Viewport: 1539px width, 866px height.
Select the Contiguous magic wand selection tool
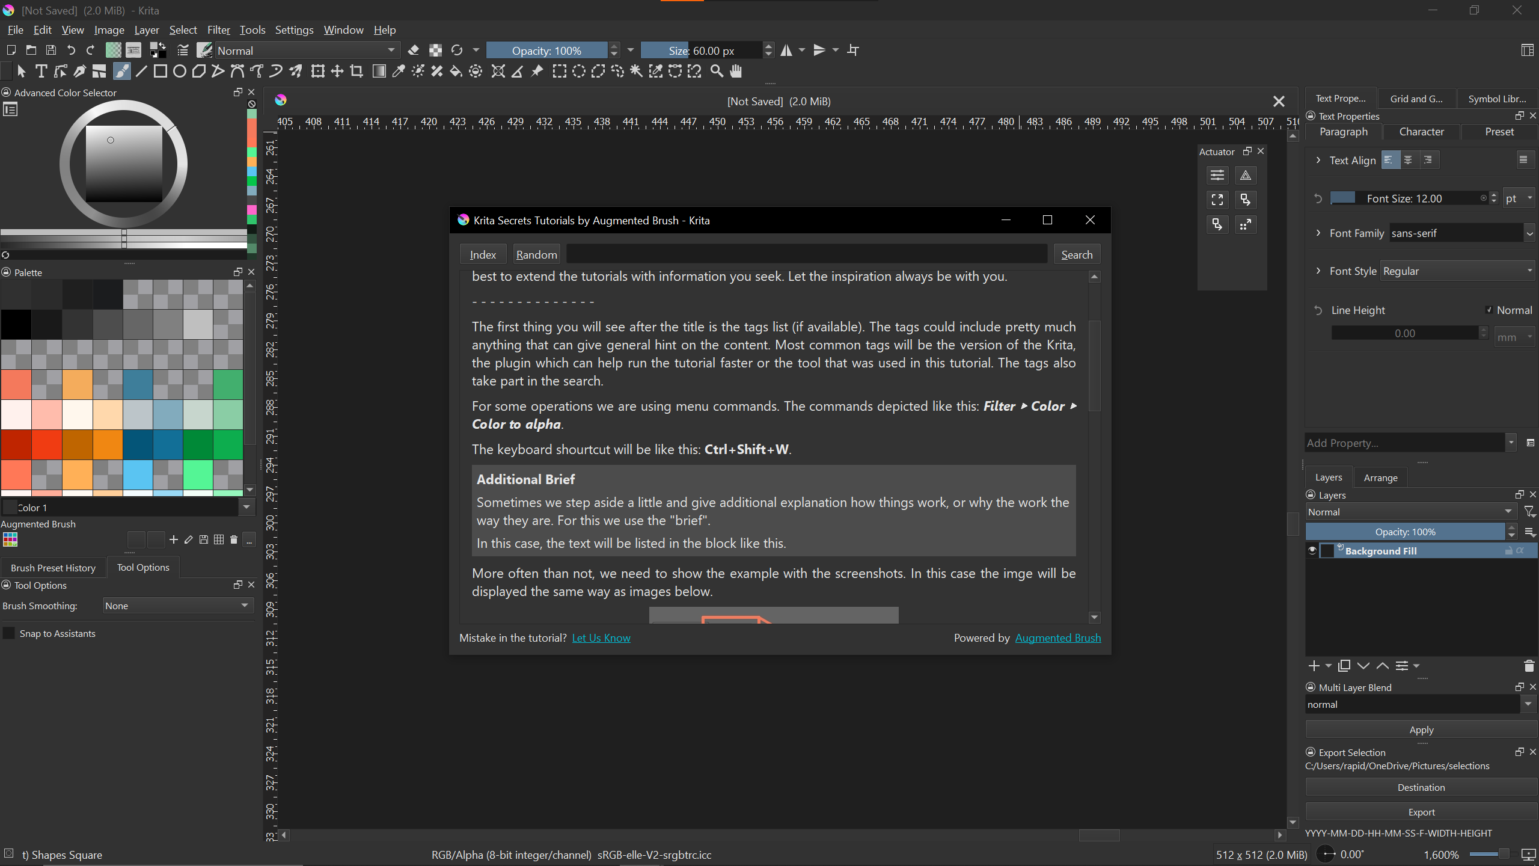pyautogui.click(x=637, y=72)
